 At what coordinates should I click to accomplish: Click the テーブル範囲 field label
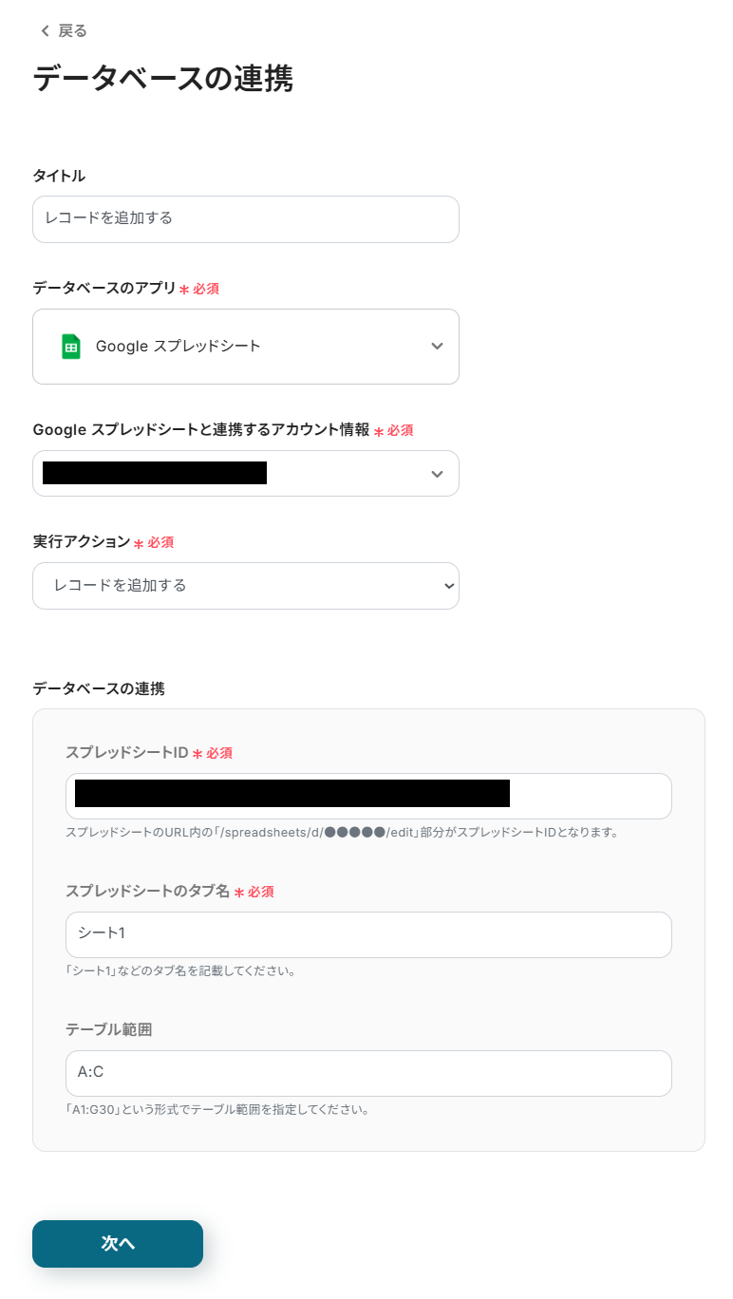click(108, 1030)
